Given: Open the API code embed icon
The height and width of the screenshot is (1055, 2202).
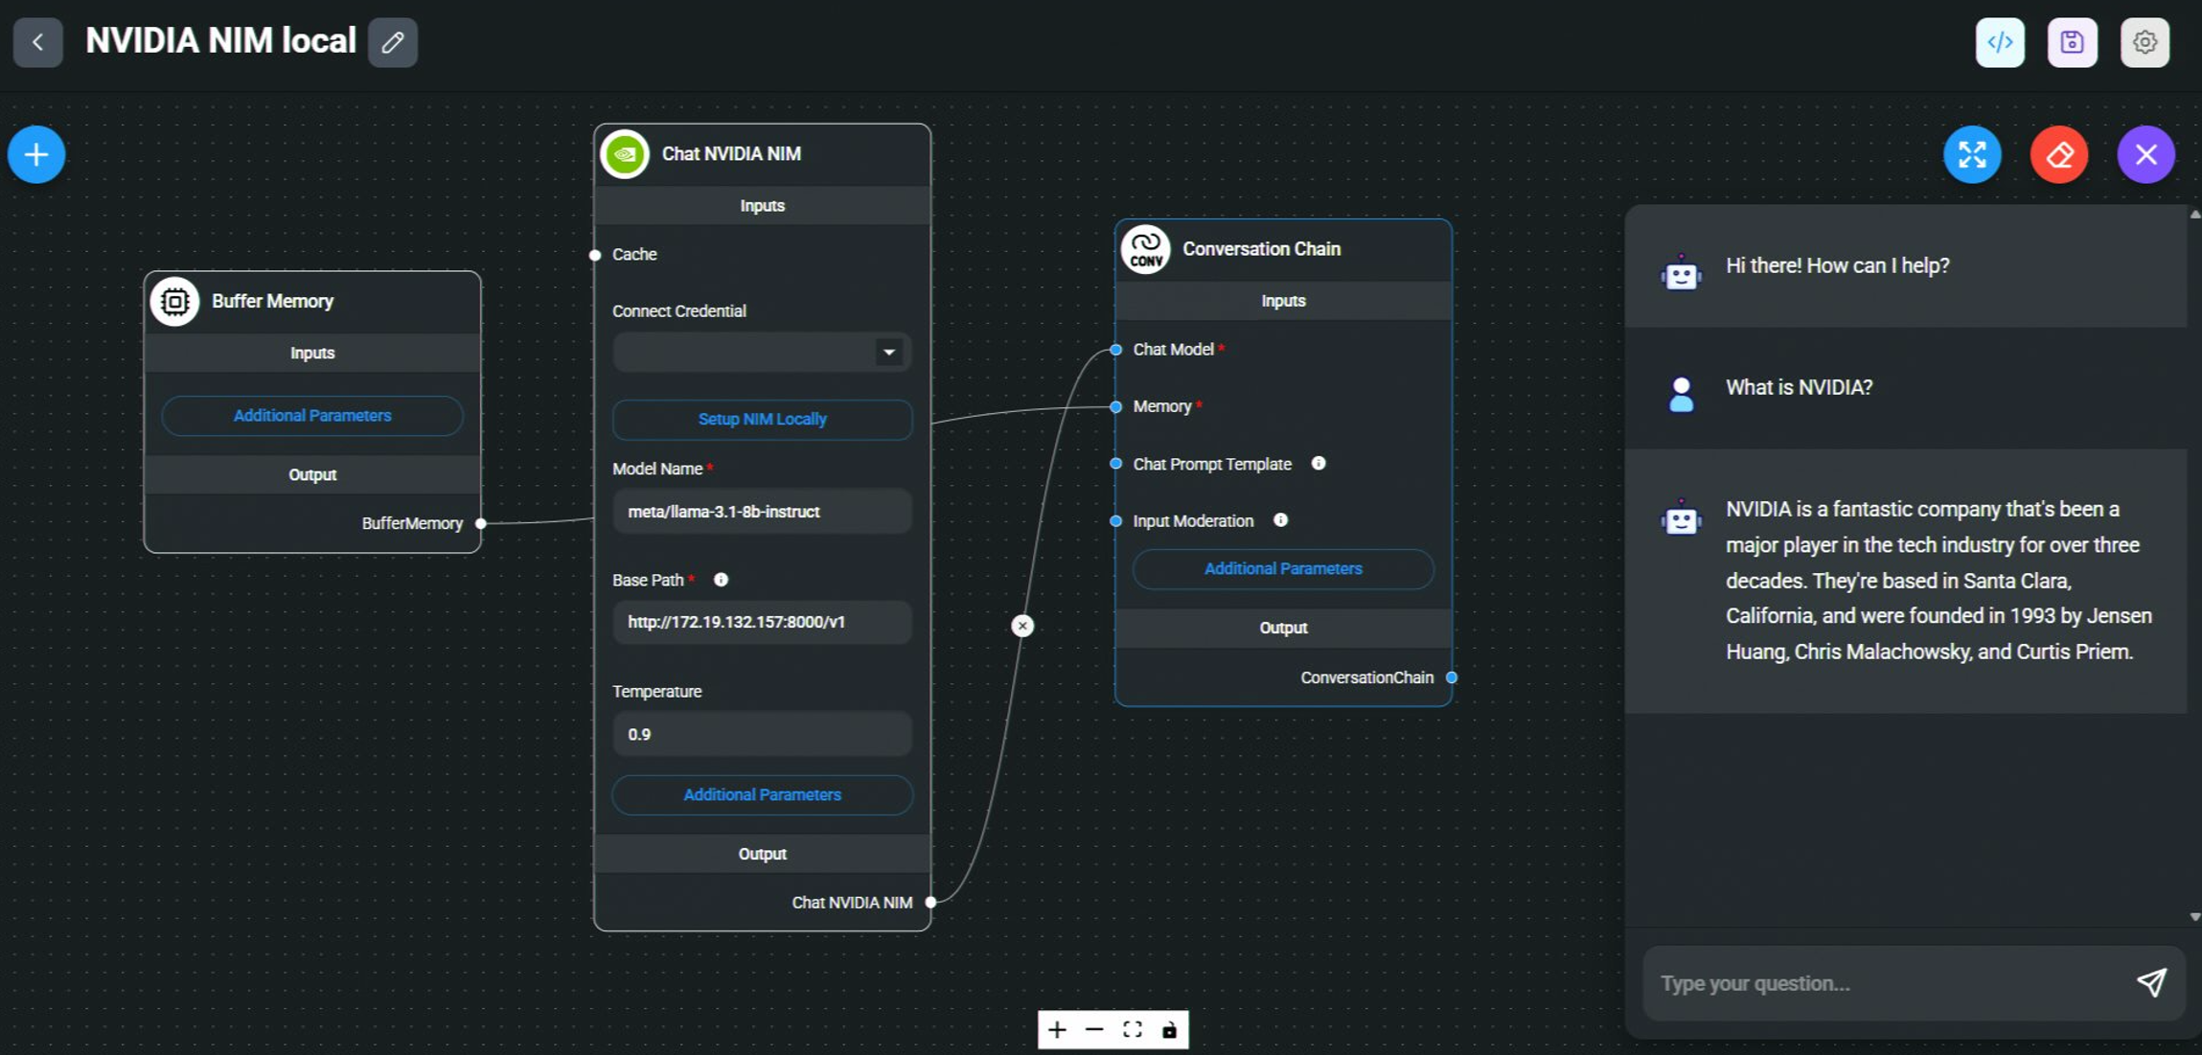Looking at the screenshot, I should (x=2000, y=42).
